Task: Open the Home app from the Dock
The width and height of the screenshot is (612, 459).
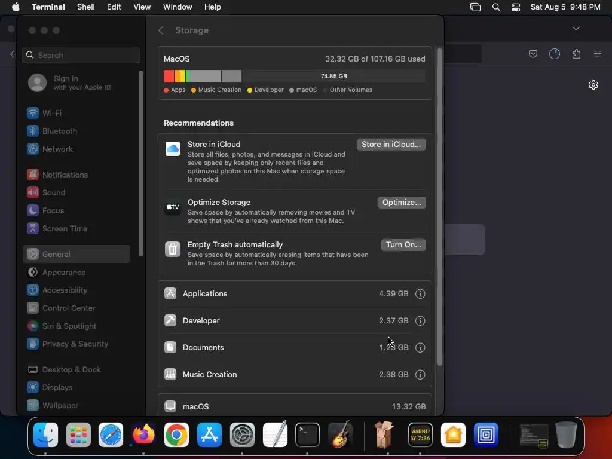Action: (x=453, y=435)
